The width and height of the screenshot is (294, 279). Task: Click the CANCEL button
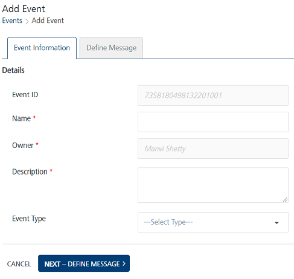19,264
